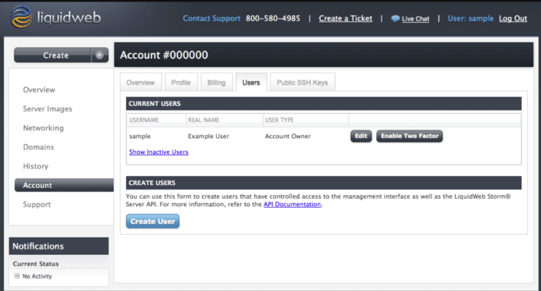The height and width of the screenshot is (291, 541).
Task: Click the liquidweb logo
Action: point(56,17)
